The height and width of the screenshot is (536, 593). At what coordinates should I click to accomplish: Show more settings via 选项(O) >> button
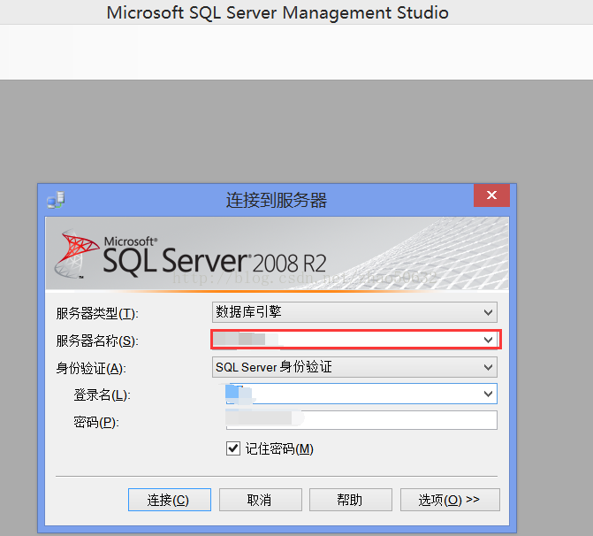click(x=450, y=500)
